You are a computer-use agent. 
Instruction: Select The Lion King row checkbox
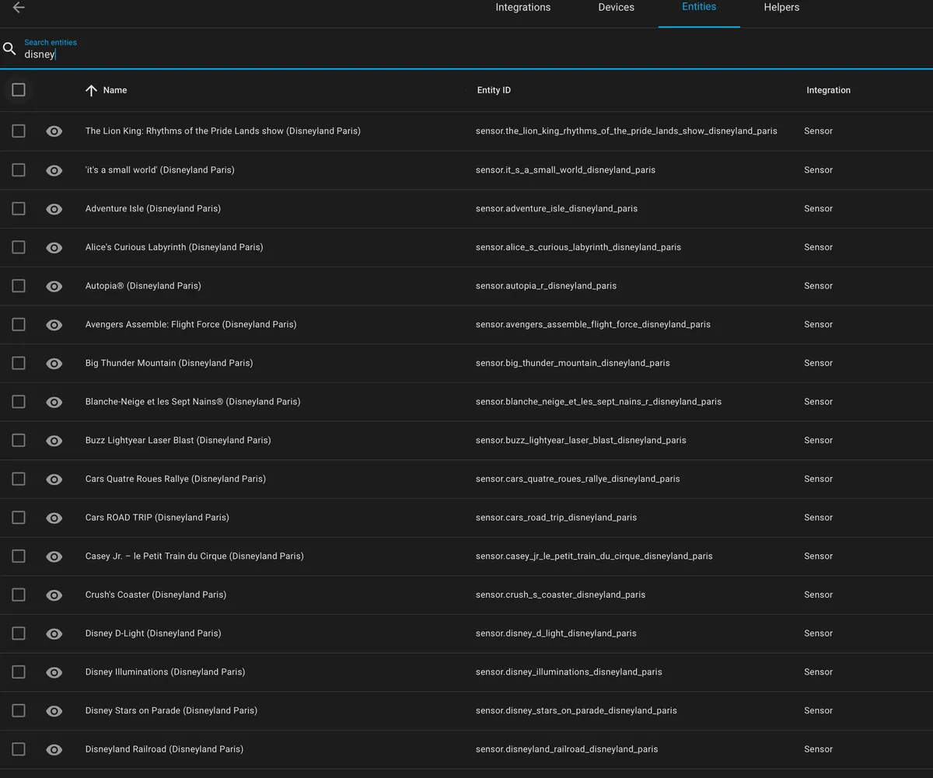pos(19,131)
